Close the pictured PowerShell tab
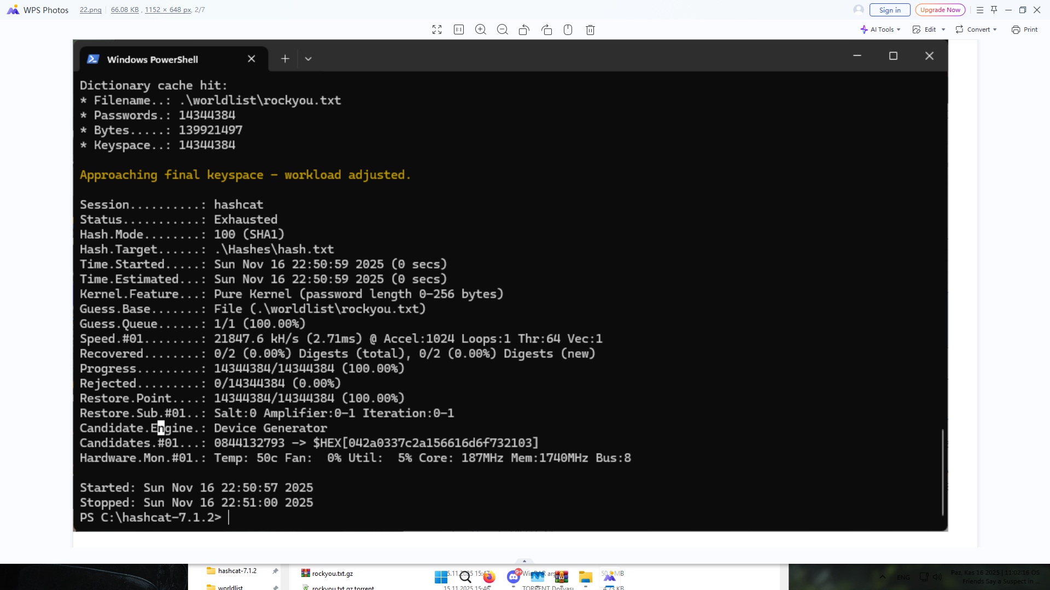Screen dimensions: 1050x590 (251, 59)
